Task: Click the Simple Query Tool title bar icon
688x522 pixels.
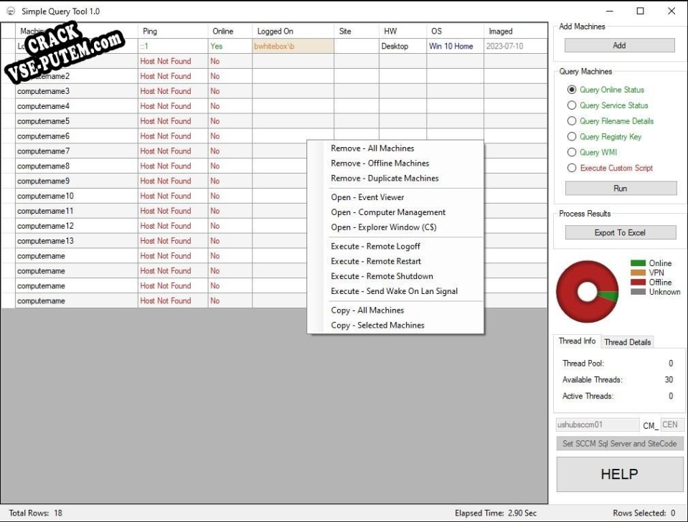Action: (10, 11)
